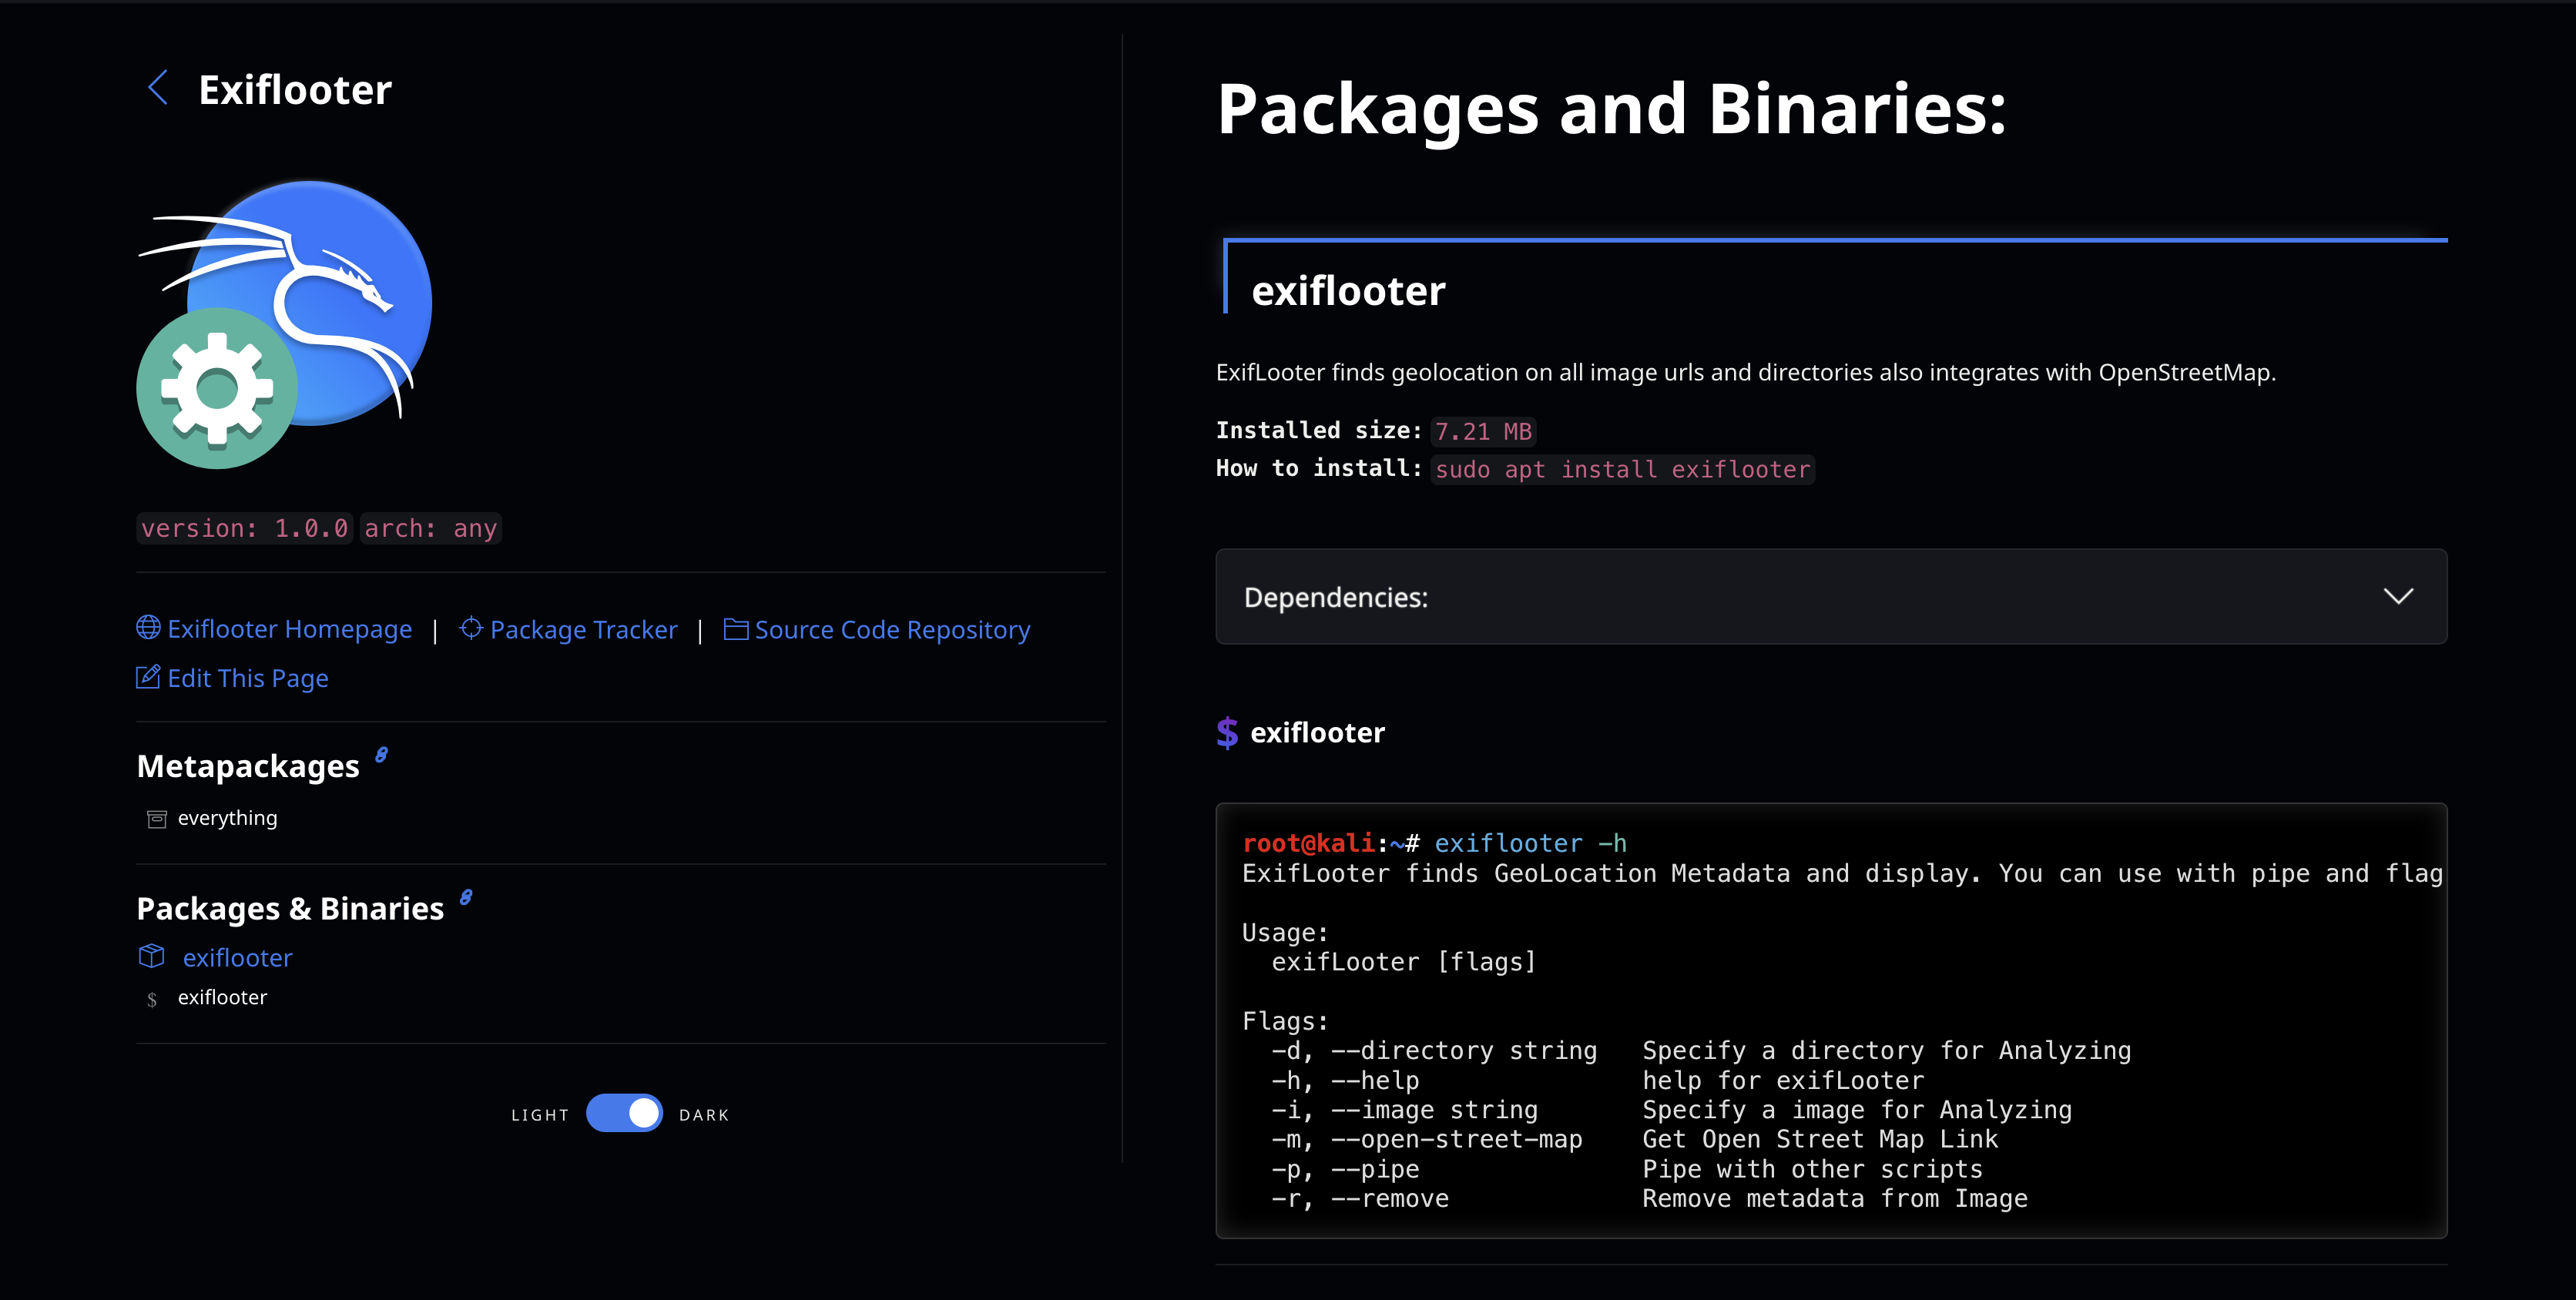
Task: Click the DARK theme label
Action: [704, 1114]
